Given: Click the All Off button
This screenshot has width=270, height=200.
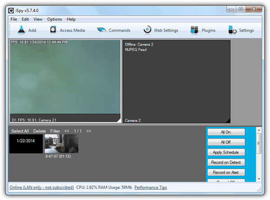Looking at the screenshot, I should [x=226, y=142].
